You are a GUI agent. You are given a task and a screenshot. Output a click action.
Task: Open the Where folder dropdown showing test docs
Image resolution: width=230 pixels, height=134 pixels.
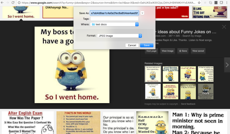coord(114,24)
